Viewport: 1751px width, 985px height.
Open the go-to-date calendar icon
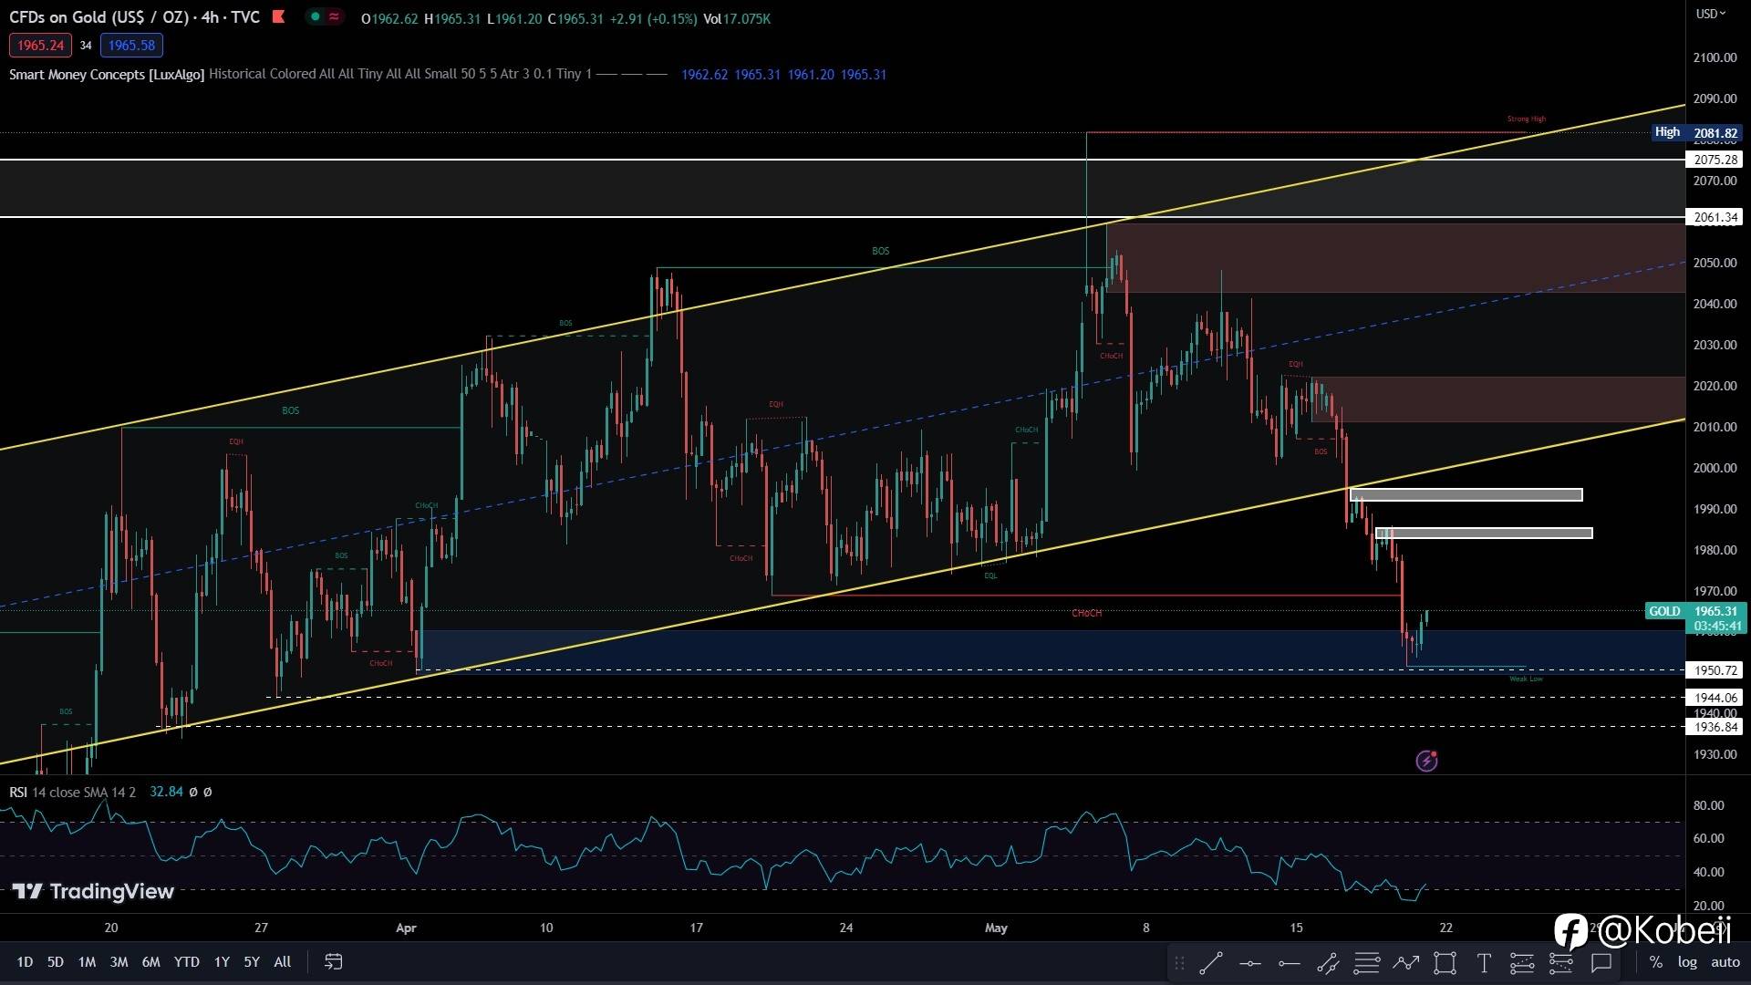334,961
